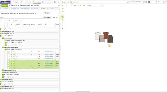Click the product search field
The height and width of the screenshot is (93, 167).
click(21, 17)
